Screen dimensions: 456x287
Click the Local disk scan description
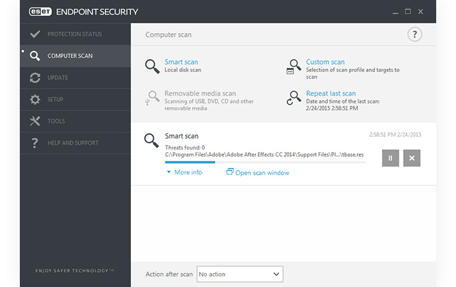click(x=182, y=70)
